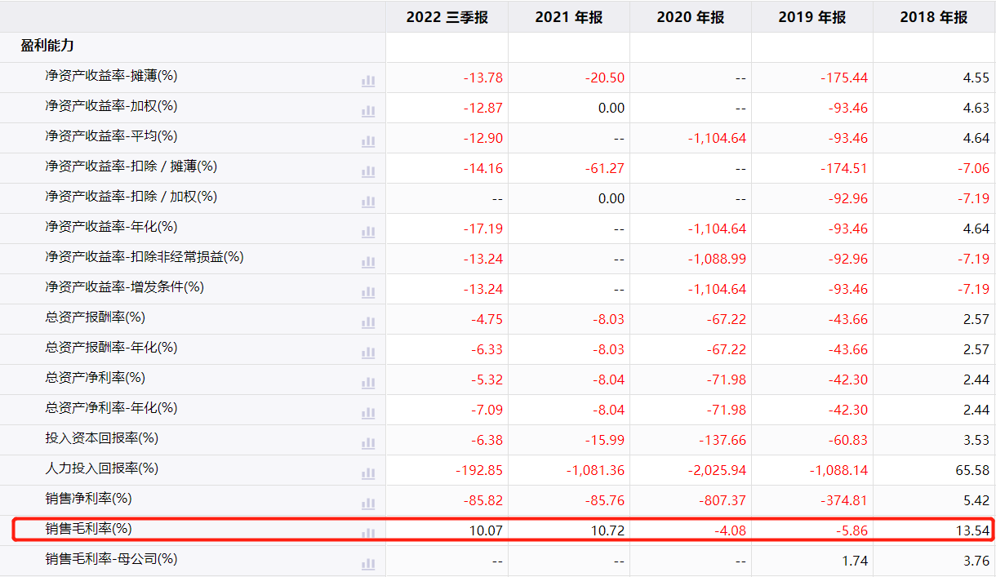Click chart icon for 净资产收益率-加权(%) row
Viewport: 996px width, 577px height.
[x=368, y=110]
